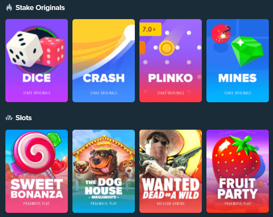Open the Dice game card

click(37, 61)
